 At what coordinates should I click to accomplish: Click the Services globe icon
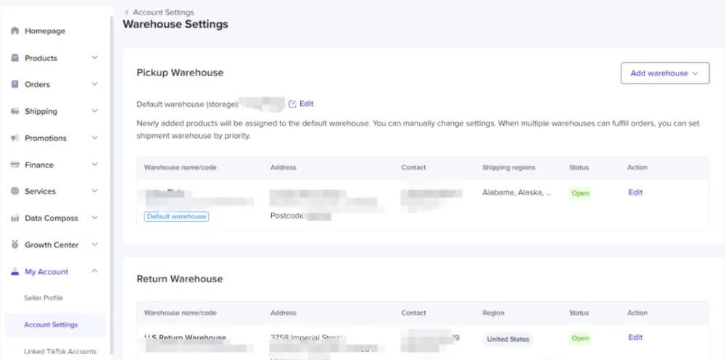coord(14,192)
